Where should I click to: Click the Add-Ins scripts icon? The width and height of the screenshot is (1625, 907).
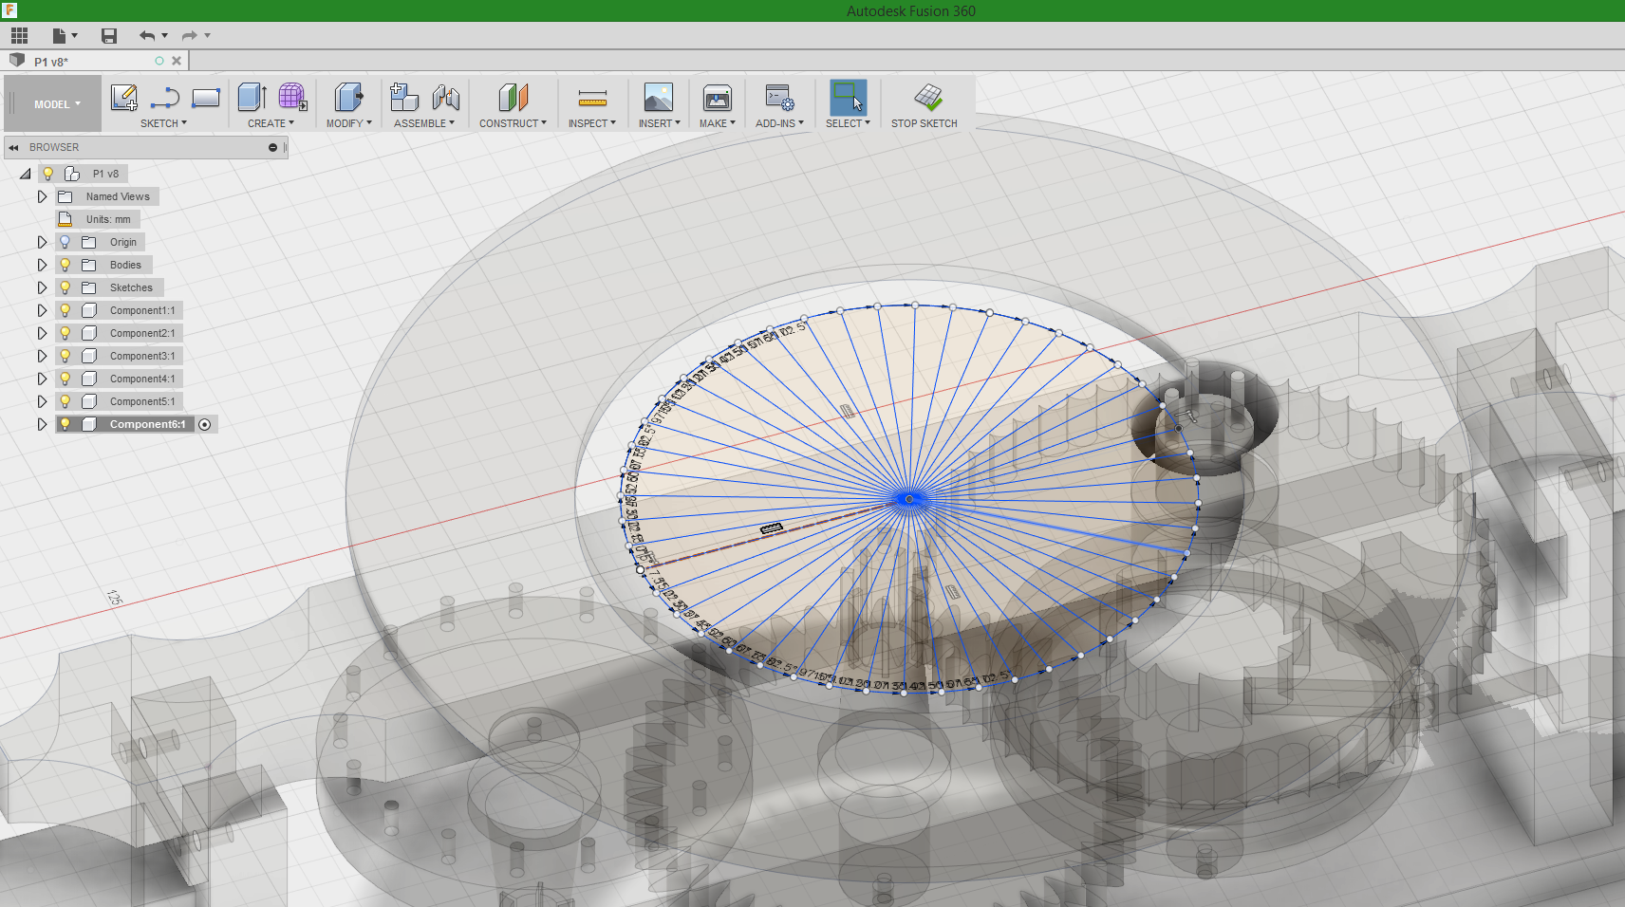[779, 98]
